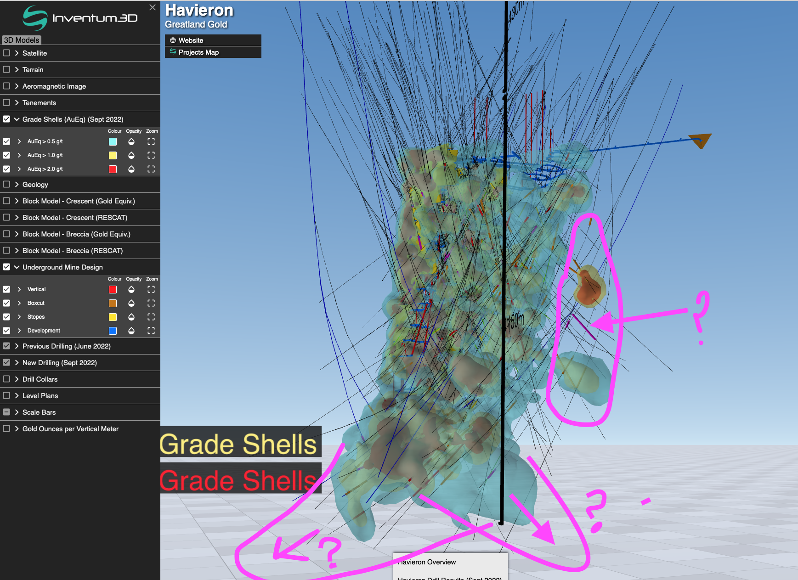This screenshot has height=580, width=798.
Task: Uncheck the AuEq > 0.5 g/t checkbox
Action: click(x=6, y=141)
